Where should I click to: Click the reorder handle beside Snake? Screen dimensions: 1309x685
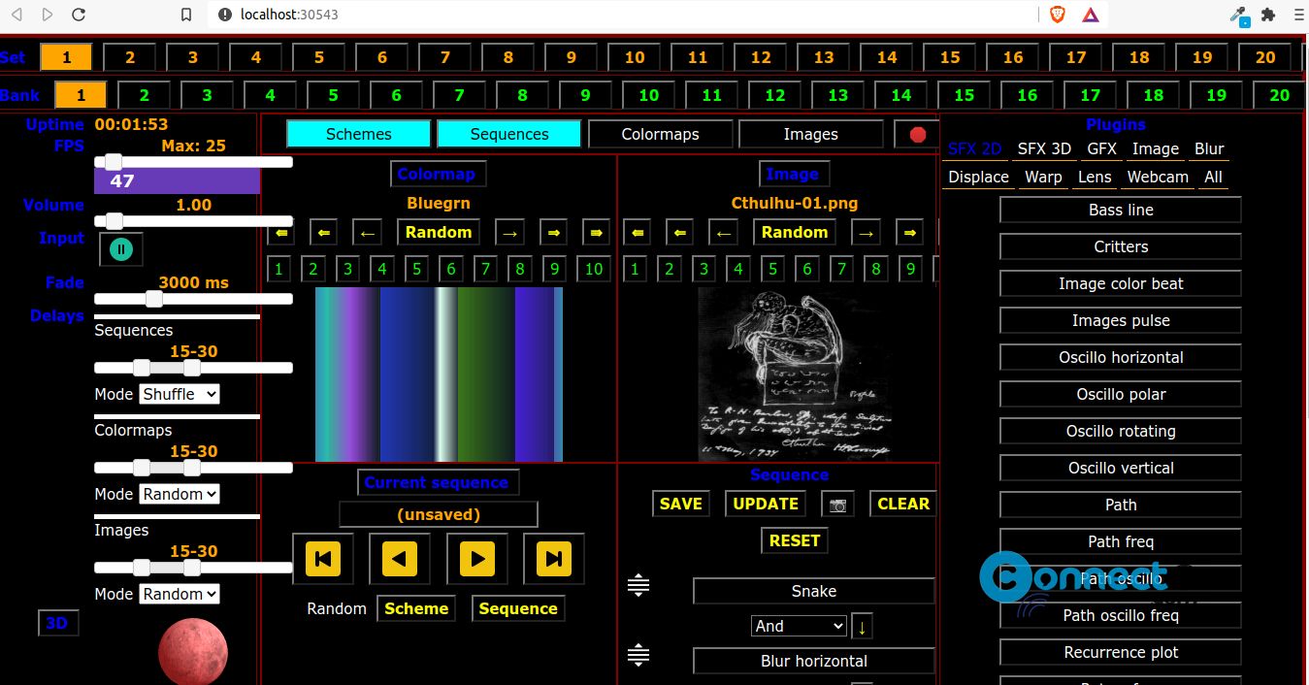(x=638, y=585)
